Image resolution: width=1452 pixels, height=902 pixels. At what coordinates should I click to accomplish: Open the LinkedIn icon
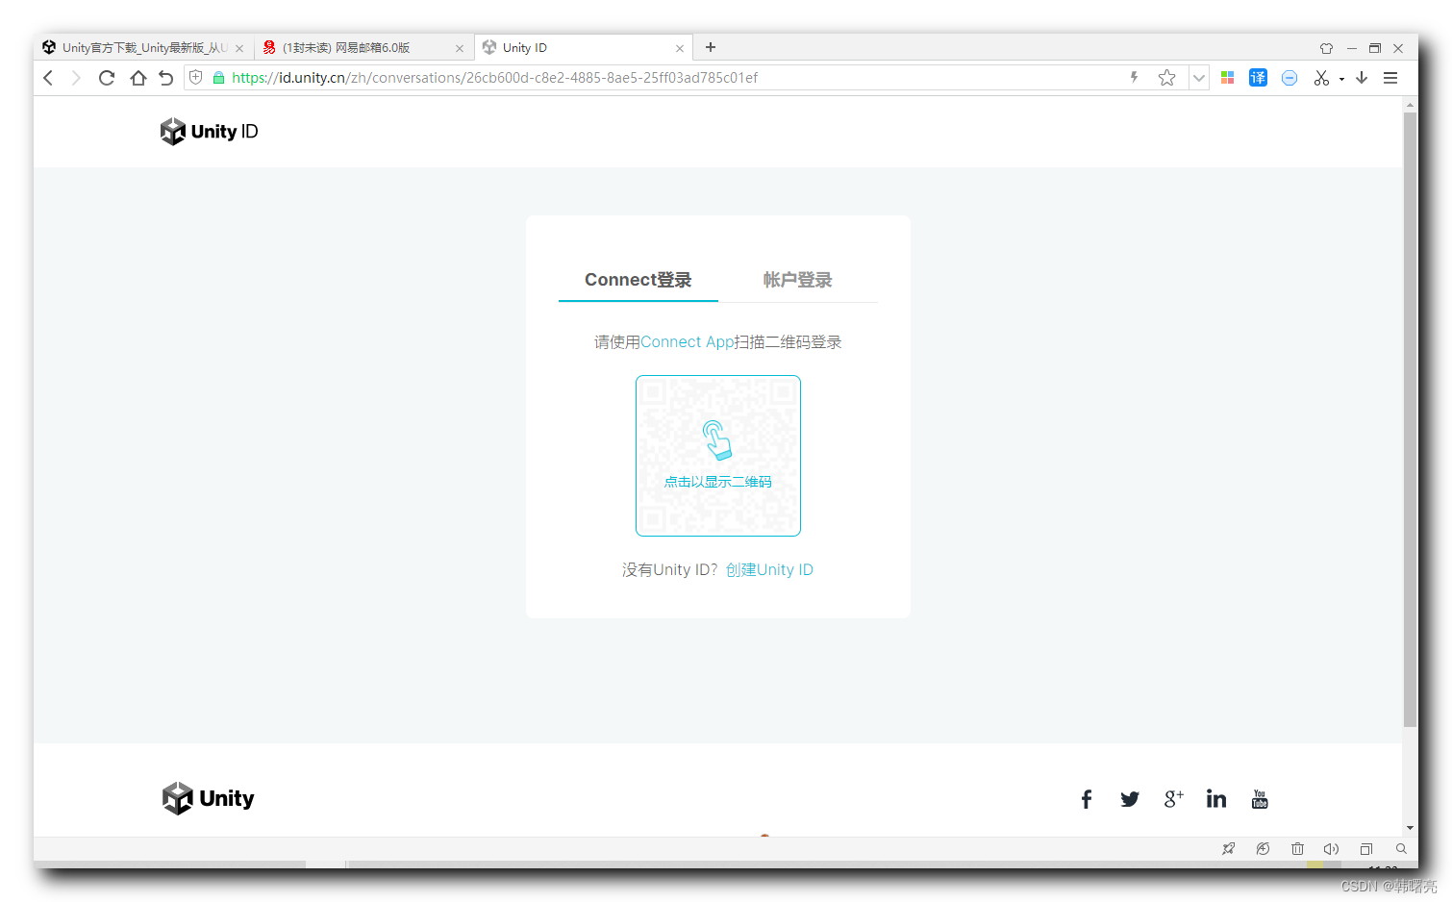[x=1216, y=799]
